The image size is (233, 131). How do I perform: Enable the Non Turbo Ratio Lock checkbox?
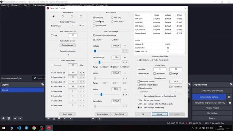(52, 35)
